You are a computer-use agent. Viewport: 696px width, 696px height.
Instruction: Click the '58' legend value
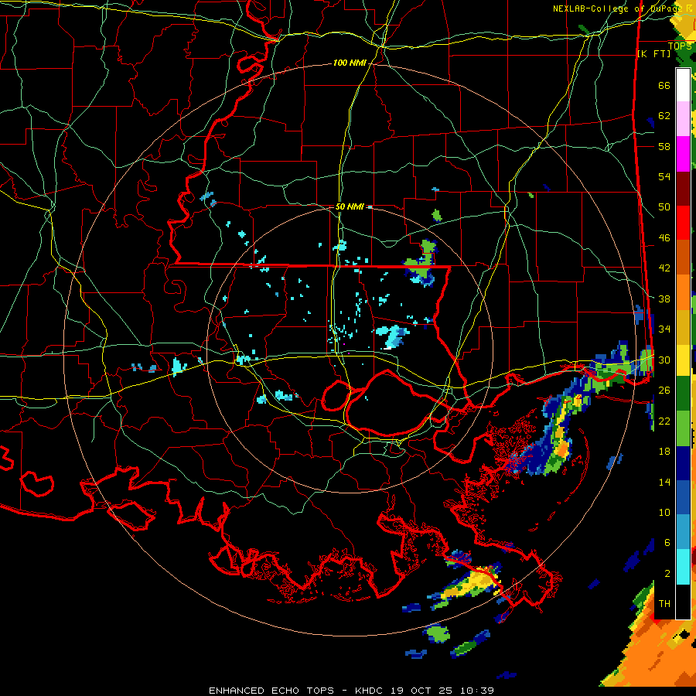pyautogui.click(x=664, y=146)
